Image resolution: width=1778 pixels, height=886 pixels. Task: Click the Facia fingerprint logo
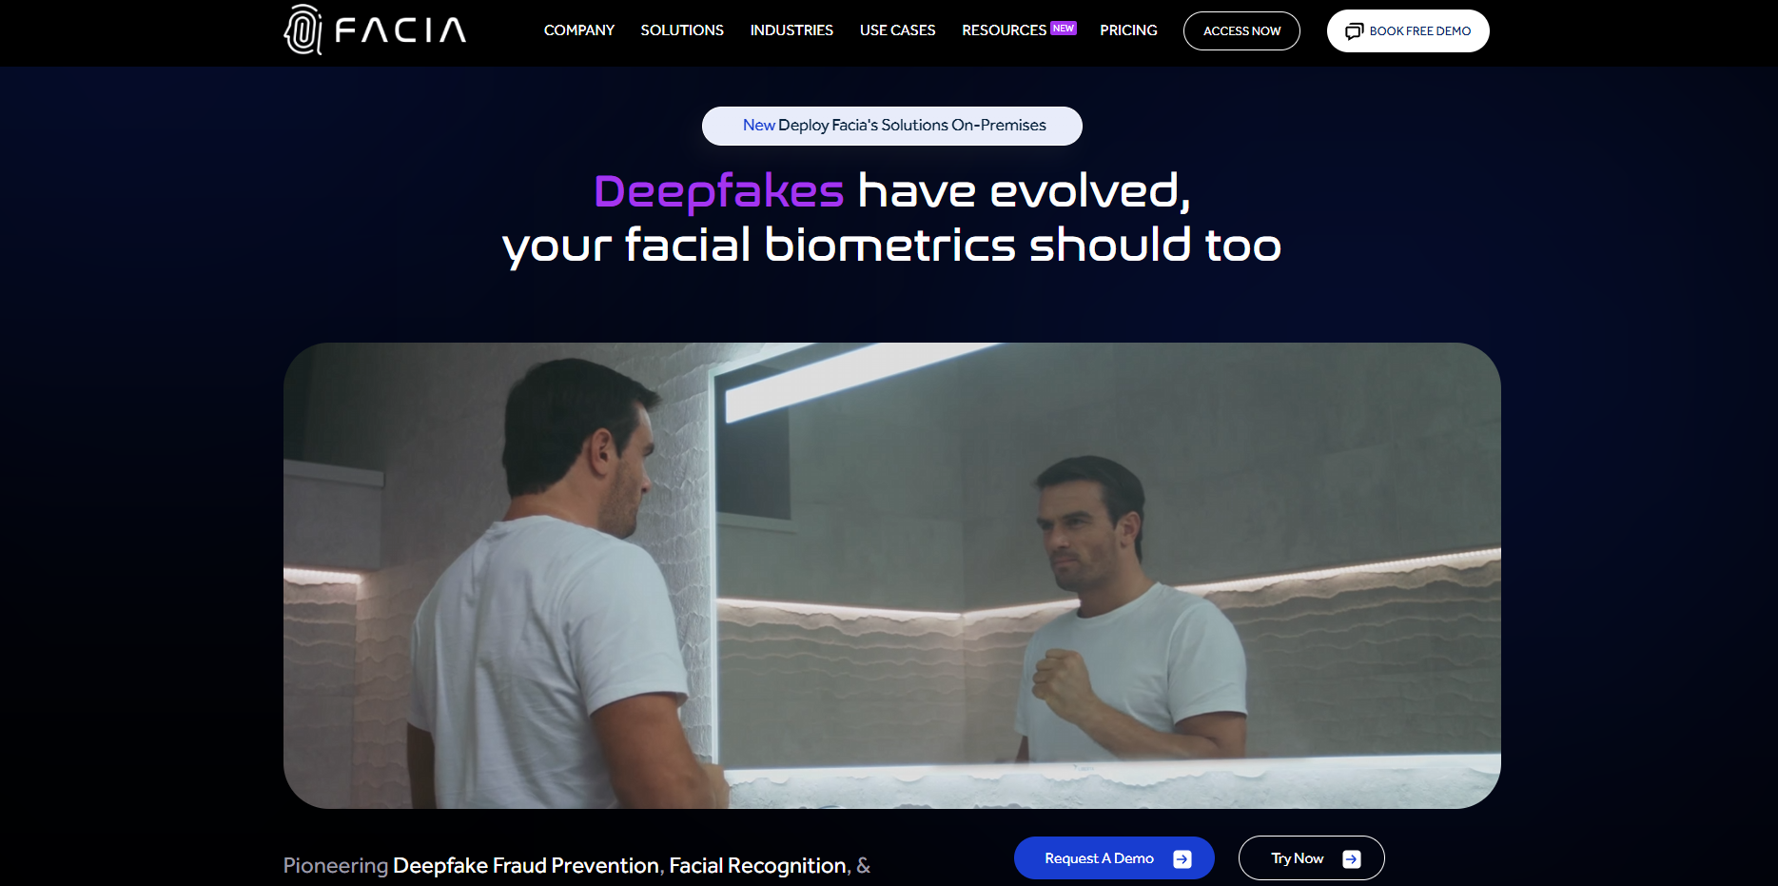click(x=302, y=30)
